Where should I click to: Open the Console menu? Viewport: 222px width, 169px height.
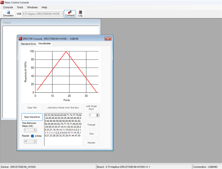point(8,7)
